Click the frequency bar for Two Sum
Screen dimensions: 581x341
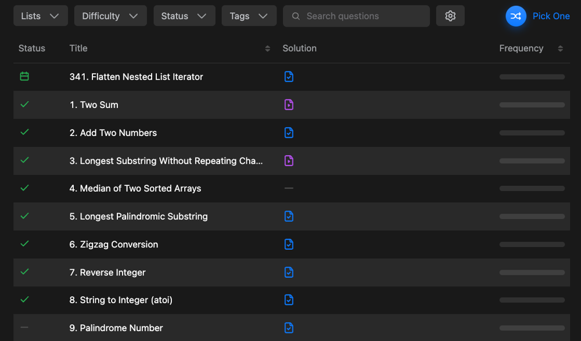click(532, 105)
